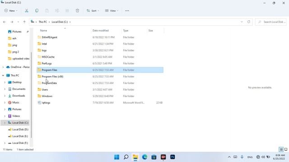Go forward with the Forward arrow

click(12, 22)
